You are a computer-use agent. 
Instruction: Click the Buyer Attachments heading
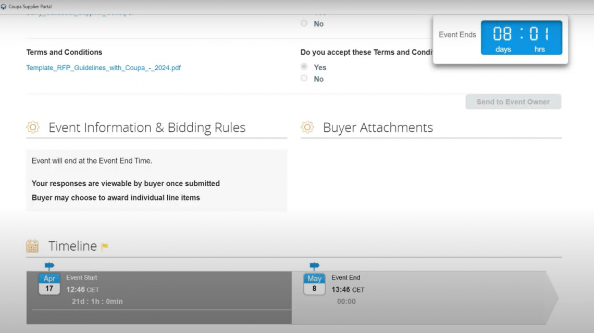tap(378, 127)
